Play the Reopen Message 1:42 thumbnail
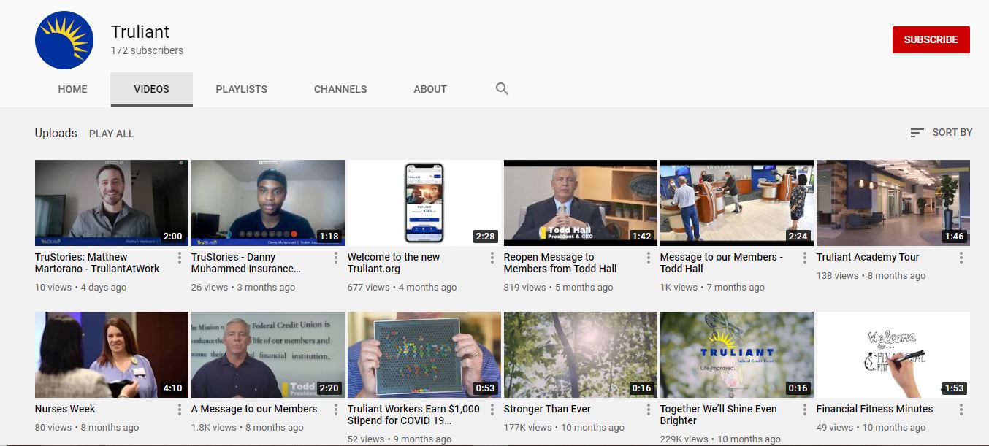Image resolution: width=989 pixels, height=446 pixels. click(581, 203)
